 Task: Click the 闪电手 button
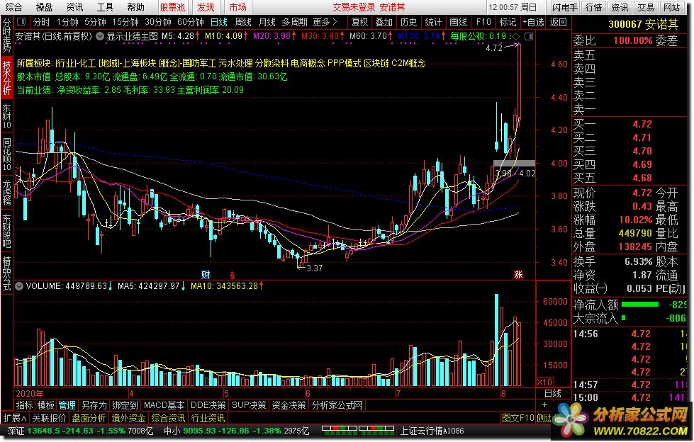coord(565,8)
